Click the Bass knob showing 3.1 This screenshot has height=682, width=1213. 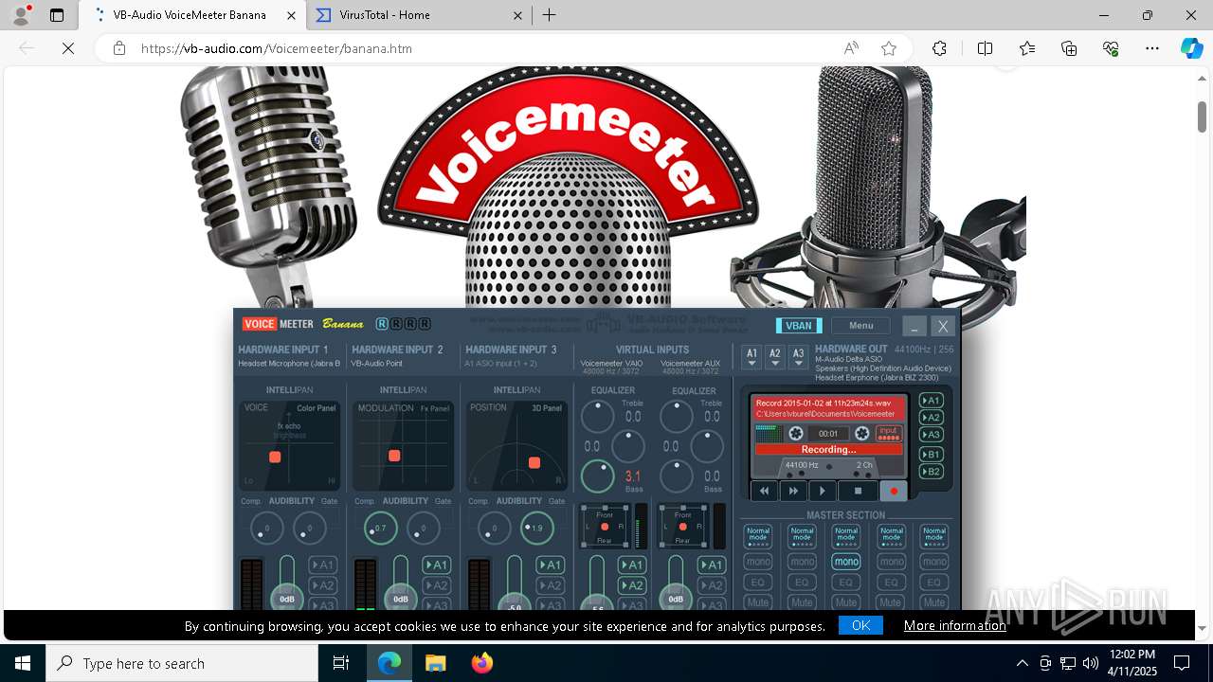pos(597,476)
